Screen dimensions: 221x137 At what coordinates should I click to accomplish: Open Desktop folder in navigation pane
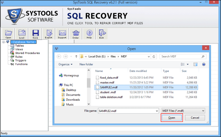point(69,90)
